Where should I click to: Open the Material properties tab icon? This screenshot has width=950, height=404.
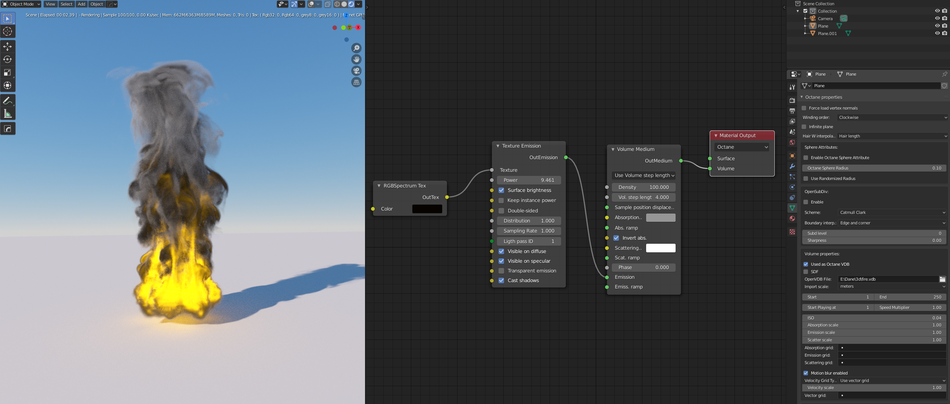coord(792,218)
